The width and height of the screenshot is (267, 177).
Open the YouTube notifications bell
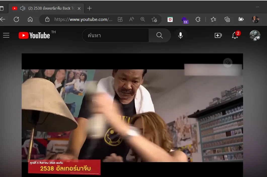click(235, 35)
